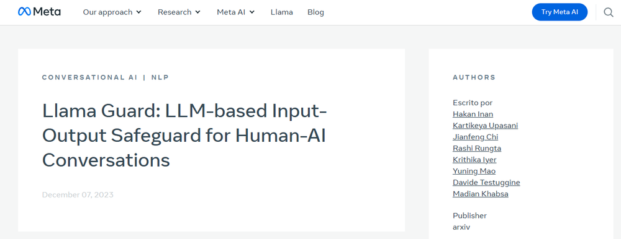
Task: Open Kartikeya Upasani author link
Action: click(485, 126)
